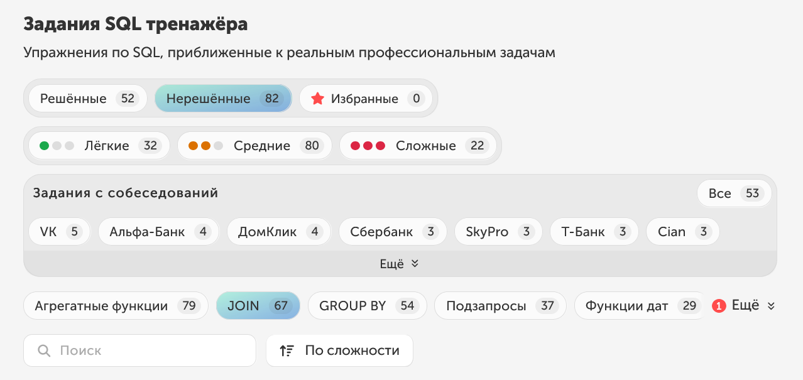The height and width of the screenshot is (380, 803).
Task: Click the Все 53 interview tasks button
Action: [x=734, y=193]
